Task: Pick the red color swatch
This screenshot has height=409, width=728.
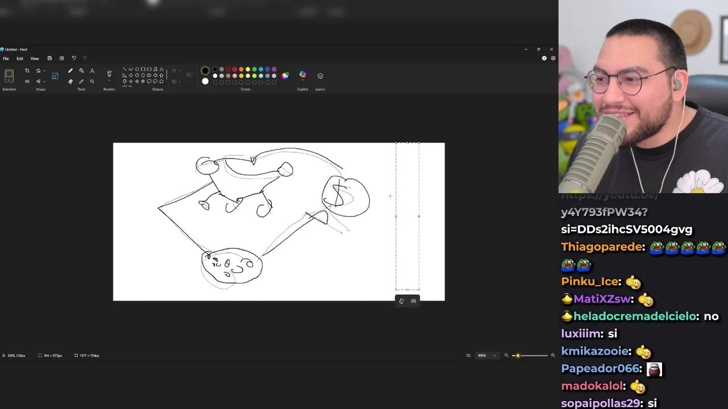Action: tap(234, 69)
